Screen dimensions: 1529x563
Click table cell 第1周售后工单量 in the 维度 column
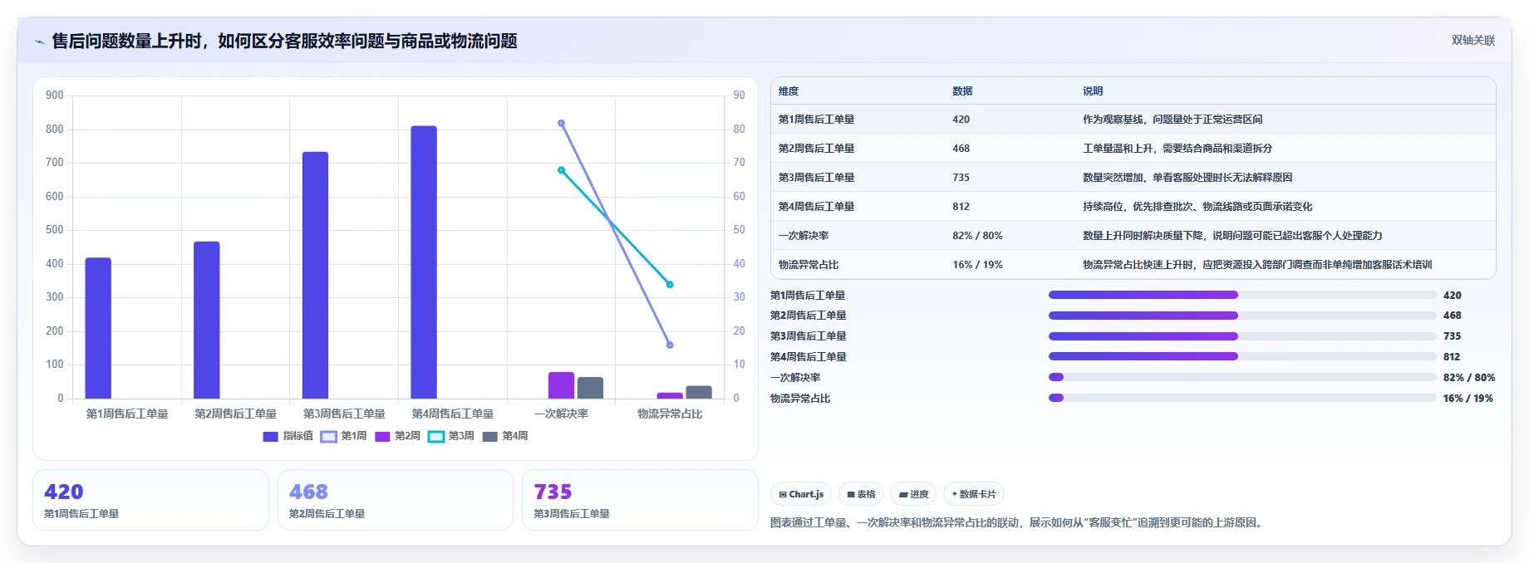pos(816,120)
